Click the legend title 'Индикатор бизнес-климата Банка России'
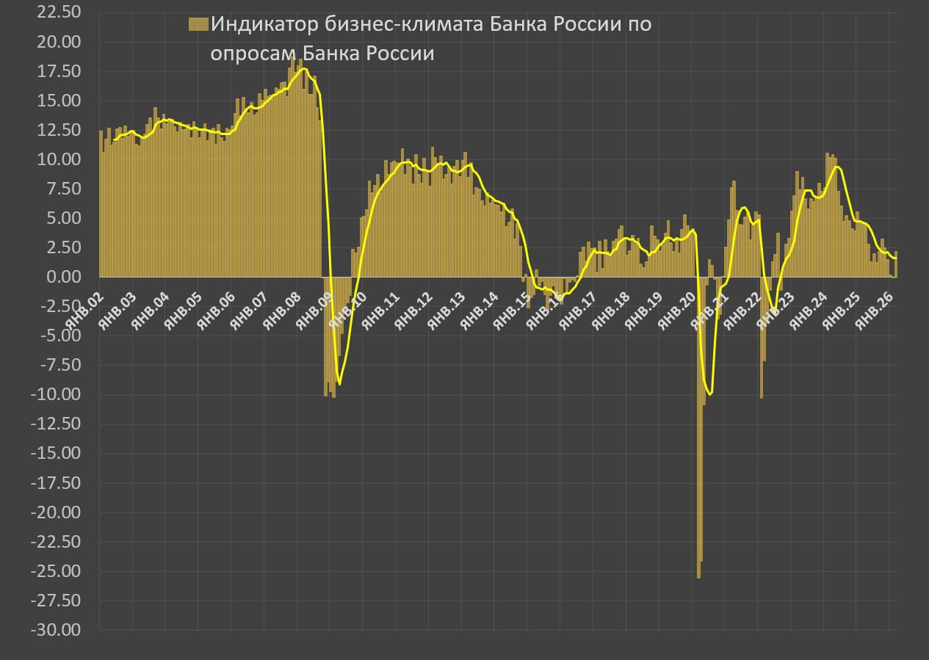 430,38
